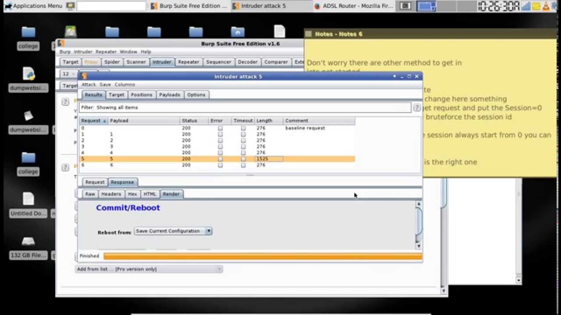Open filter help question-mark icon in Intruder attack
Image resolution: width=561 pixels, height=315 pixels.
(x=417, y=107)
